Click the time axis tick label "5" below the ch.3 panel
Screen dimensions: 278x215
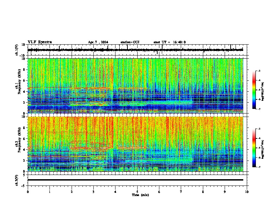click(137, 191)
